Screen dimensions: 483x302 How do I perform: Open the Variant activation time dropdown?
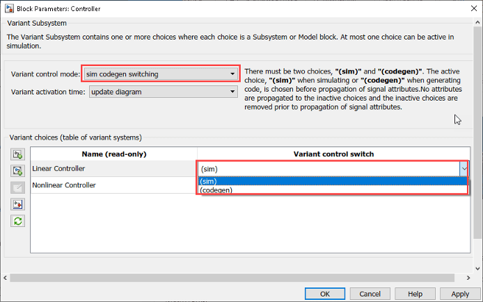point(164,92)
